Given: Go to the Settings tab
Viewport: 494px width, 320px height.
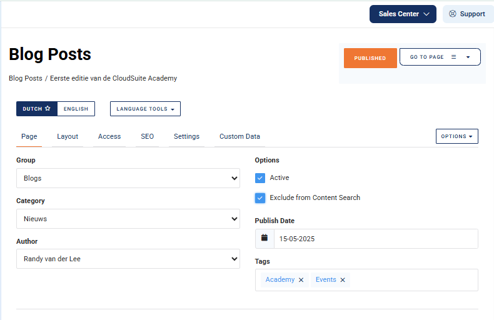Looking at the screenshot, I should 186,136.
